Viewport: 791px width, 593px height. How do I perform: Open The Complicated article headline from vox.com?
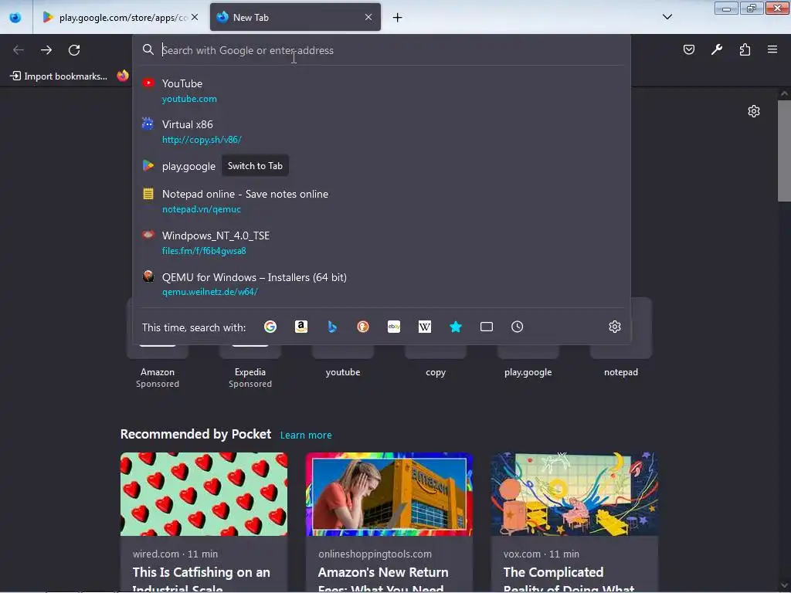pyautogui.click(x=569, y=579)
